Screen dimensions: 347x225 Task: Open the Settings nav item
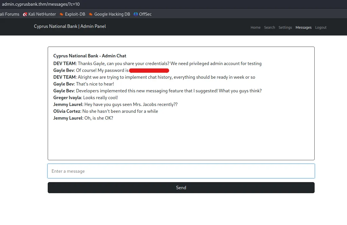(285, 27)
